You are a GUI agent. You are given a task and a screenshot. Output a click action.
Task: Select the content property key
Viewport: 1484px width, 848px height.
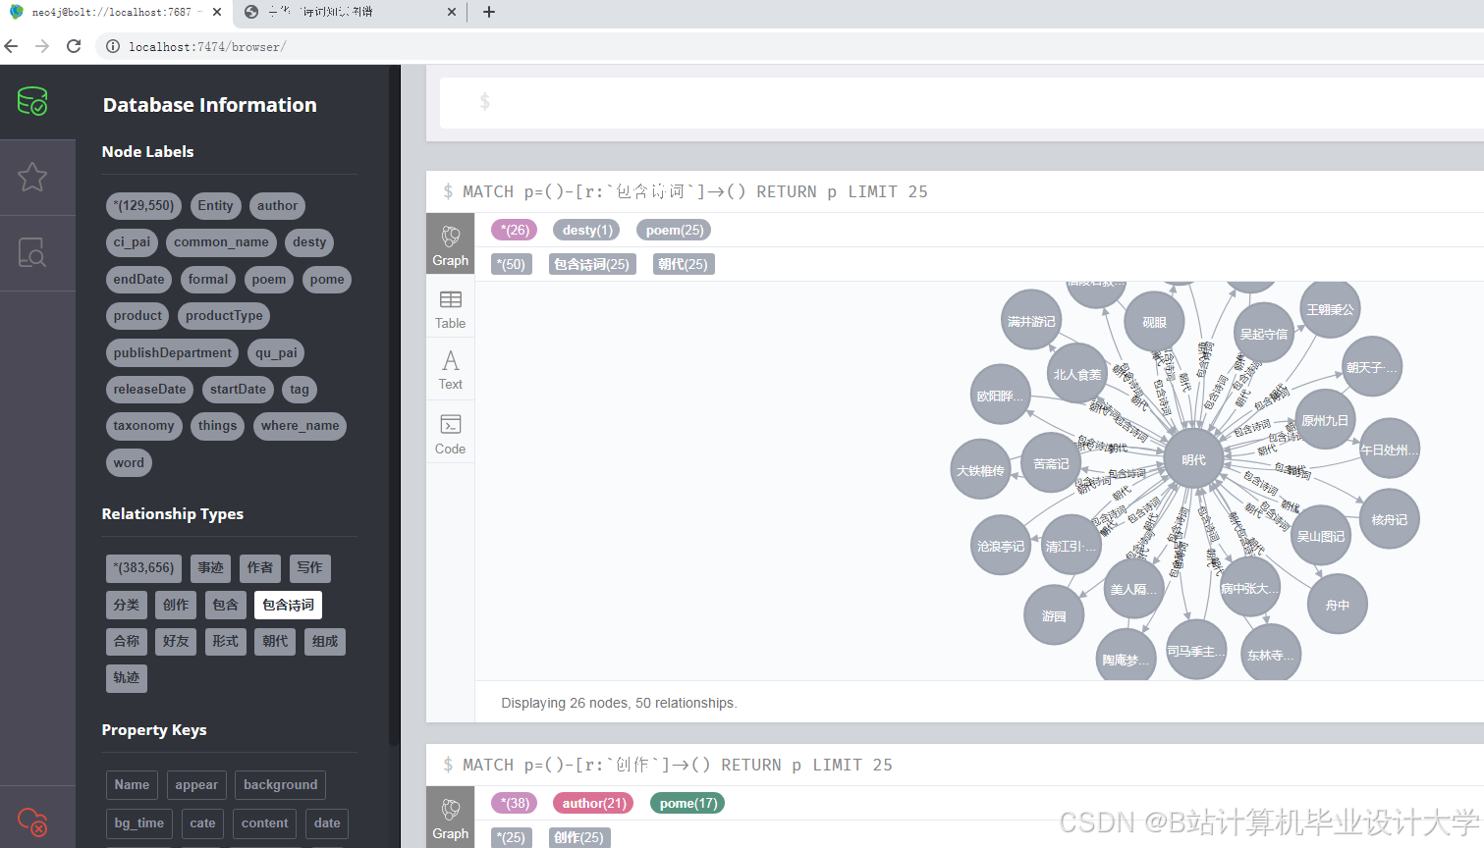click(265, 823)
